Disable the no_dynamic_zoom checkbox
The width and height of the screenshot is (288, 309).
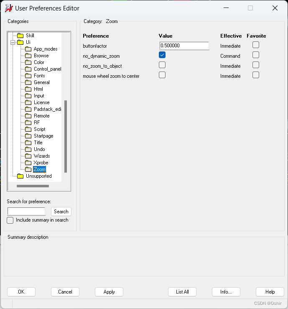point(162,55)
